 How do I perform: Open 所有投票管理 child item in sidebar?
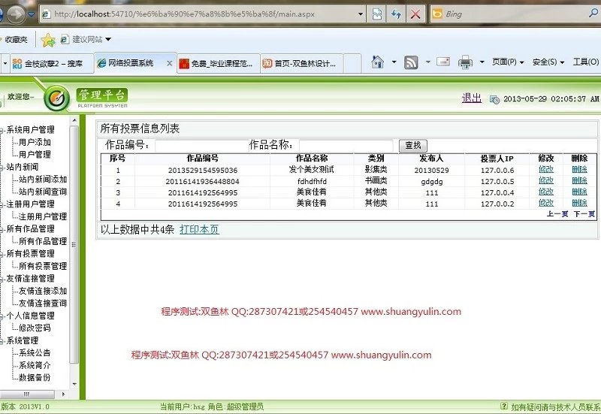click(43, 266)
